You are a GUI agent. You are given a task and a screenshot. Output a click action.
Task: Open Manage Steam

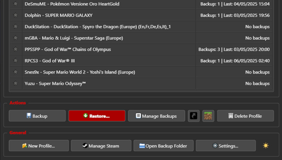click(101, 146)
